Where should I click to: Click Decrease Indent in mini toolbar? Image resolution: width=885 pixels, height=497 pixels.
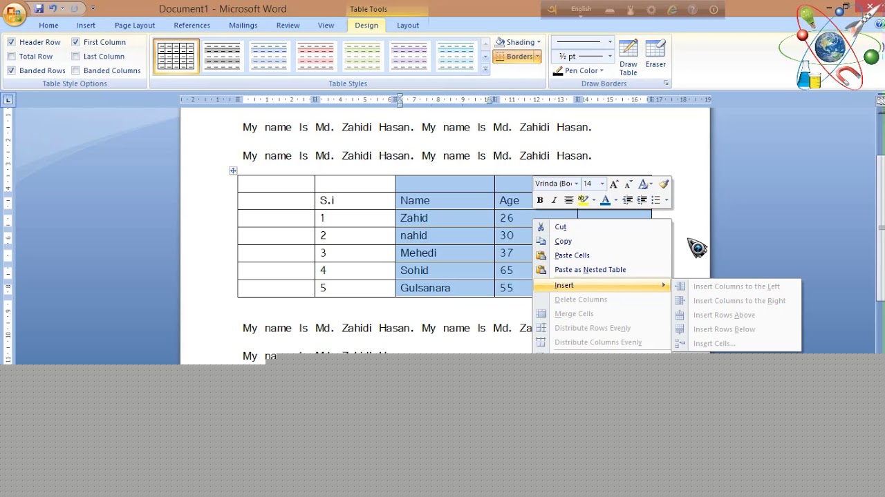tap(628, 200)
